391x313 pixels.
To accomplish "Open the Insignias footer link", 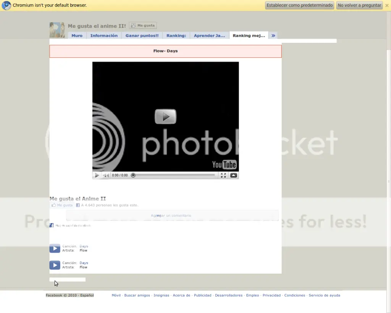I will point(162,295).
